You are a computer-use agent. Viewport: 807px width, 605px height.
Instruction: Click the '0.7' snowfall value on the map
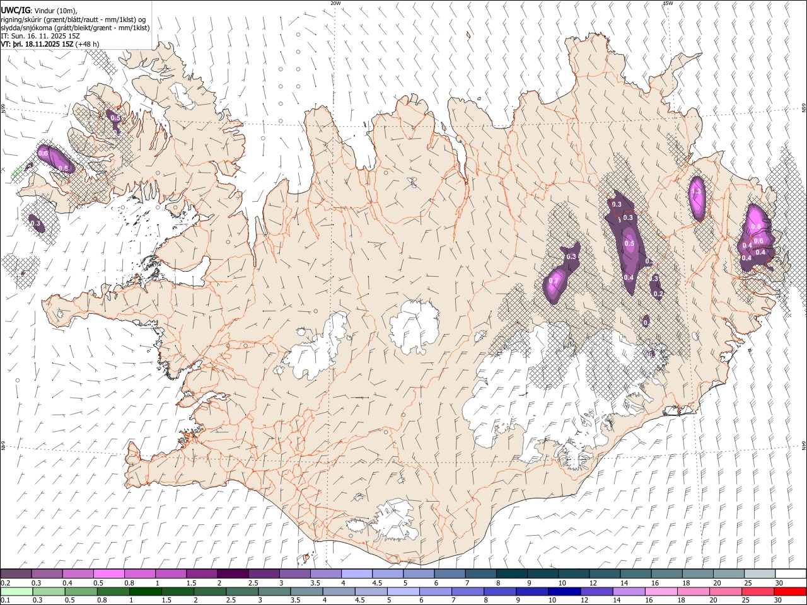554,281
